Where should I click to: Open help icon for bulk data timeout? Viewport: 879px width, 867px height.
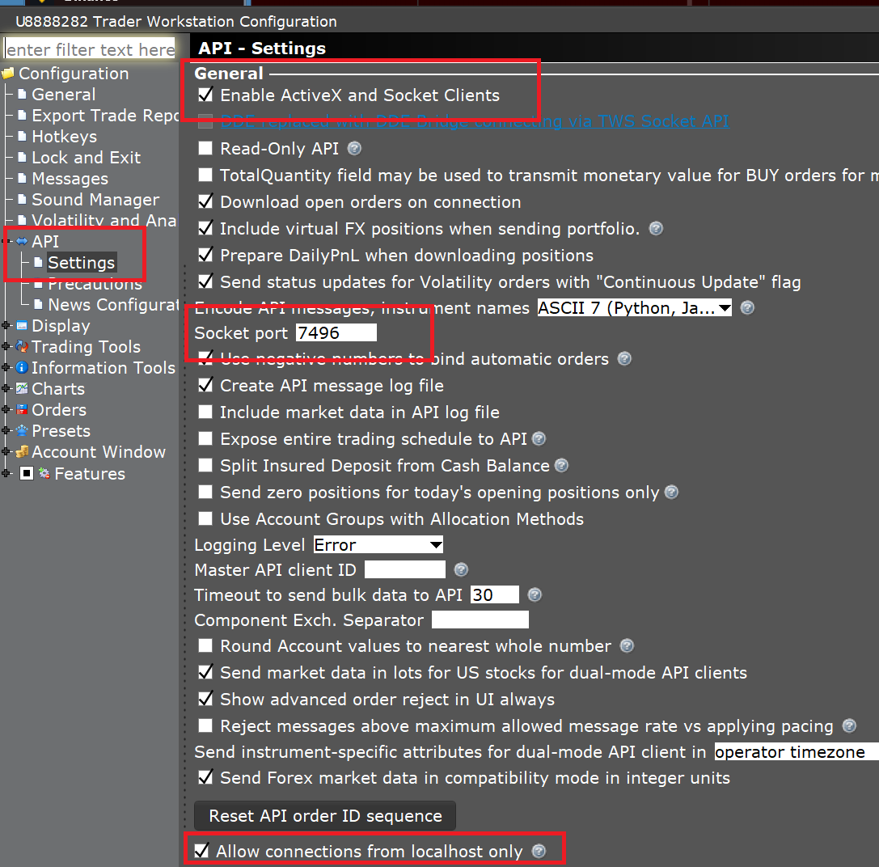coord(535,594)
